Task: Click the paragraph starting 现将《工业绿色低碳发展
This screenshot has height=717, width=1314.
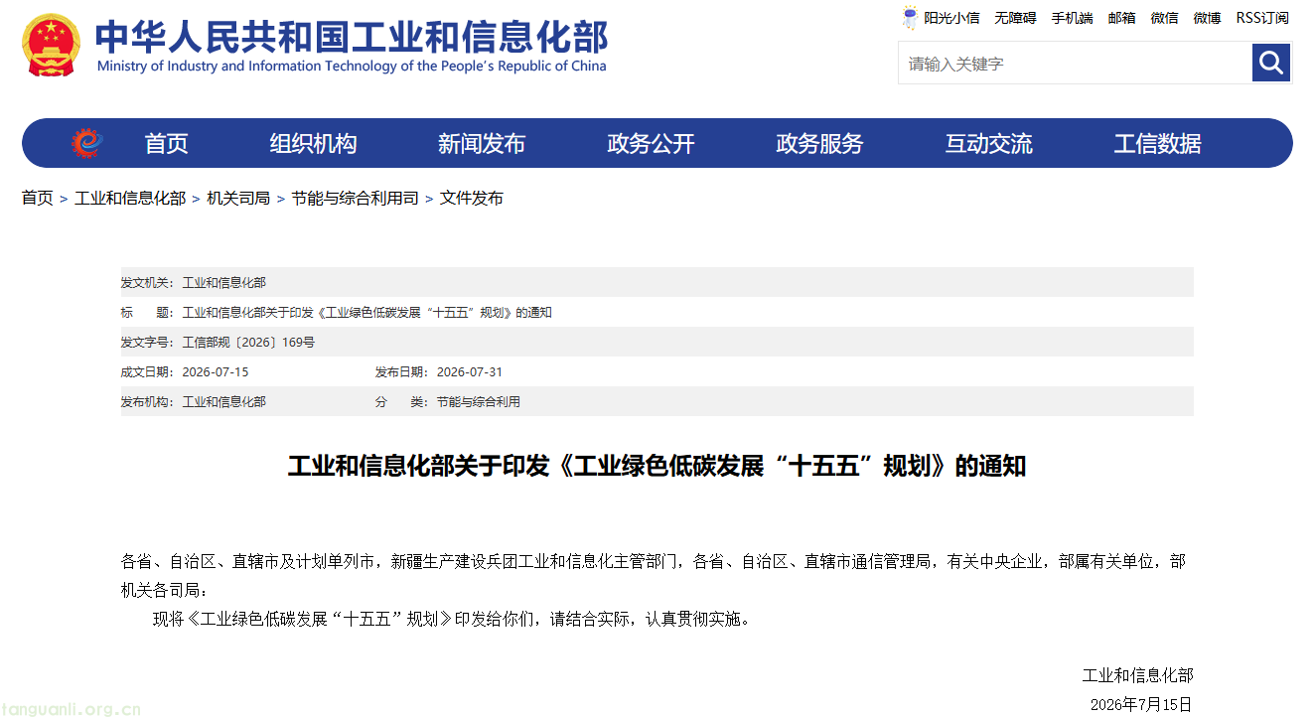Action: (x=451, y=619)
